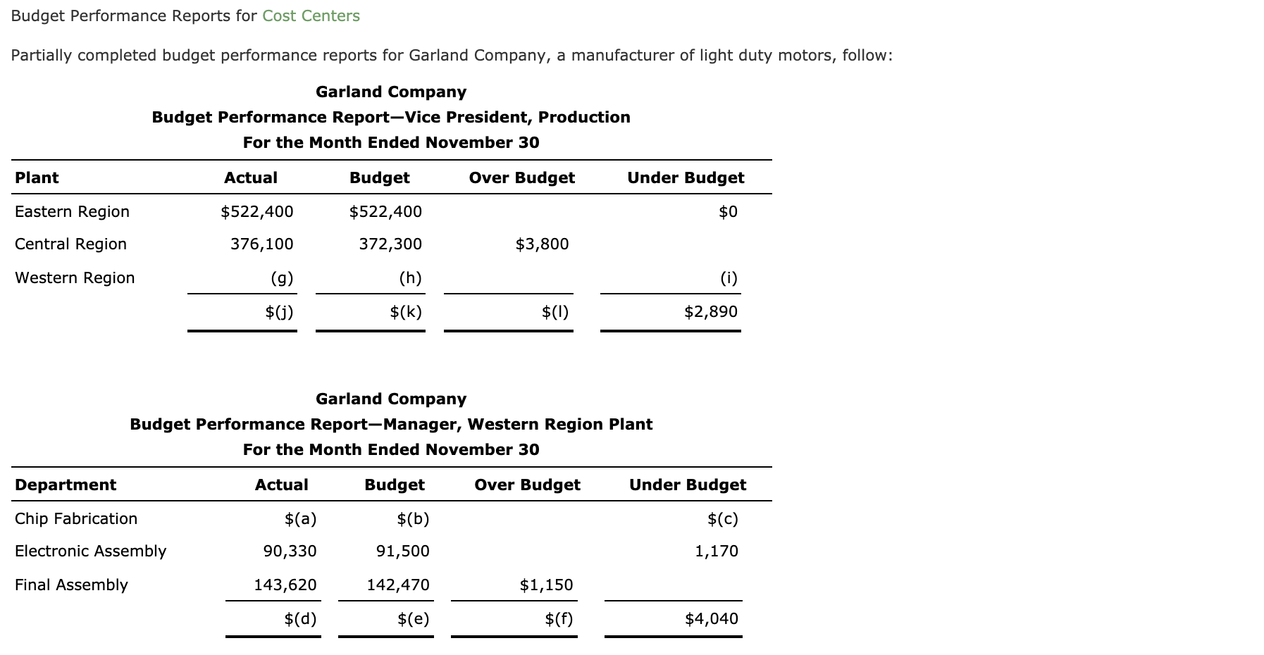
Task: Open the Cost Centers link
Action: (x=310, y=15)
